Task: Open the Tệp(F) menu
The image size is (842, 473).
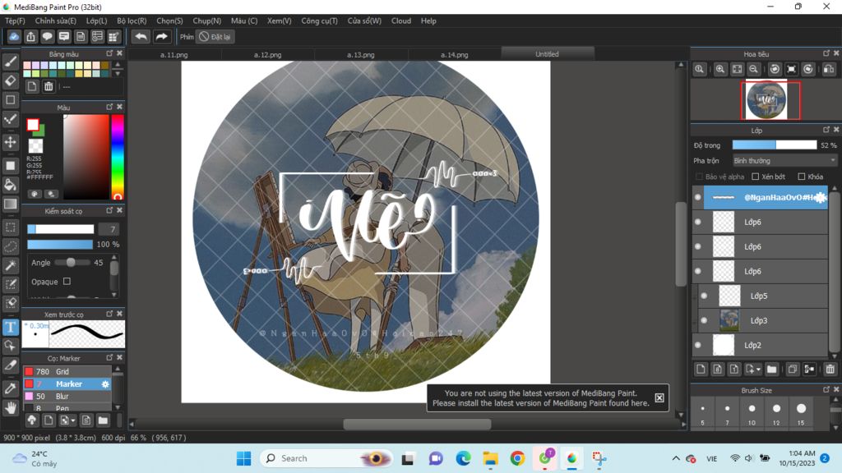Action: (x=15, y=21)
